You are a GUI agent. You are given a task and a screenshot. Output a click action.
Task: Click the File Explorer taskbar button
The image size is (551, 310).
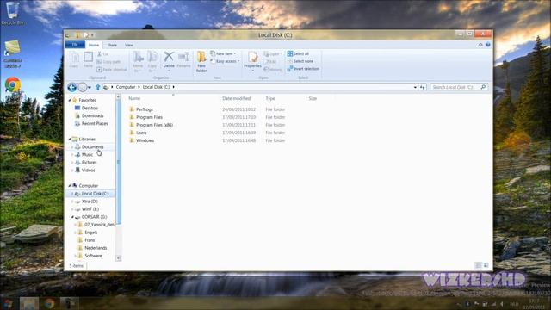click(x=29, y=304)
